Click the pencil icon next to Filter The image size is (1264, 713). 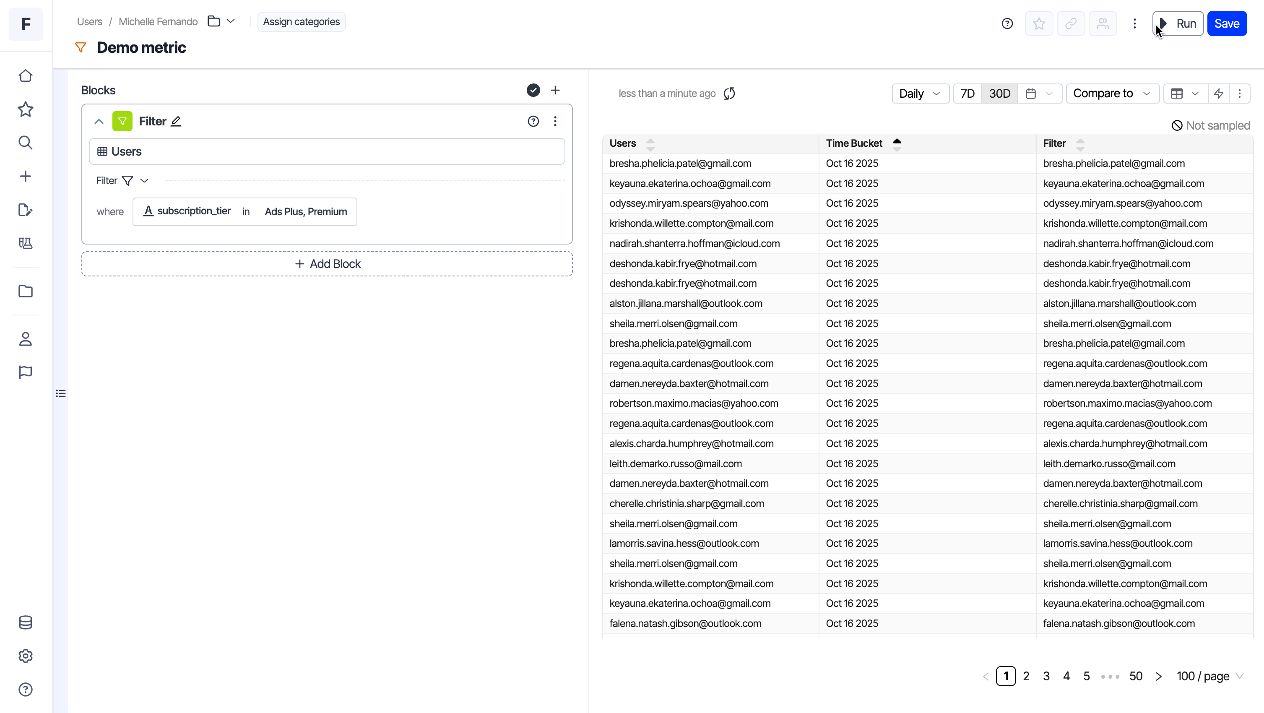176,121
